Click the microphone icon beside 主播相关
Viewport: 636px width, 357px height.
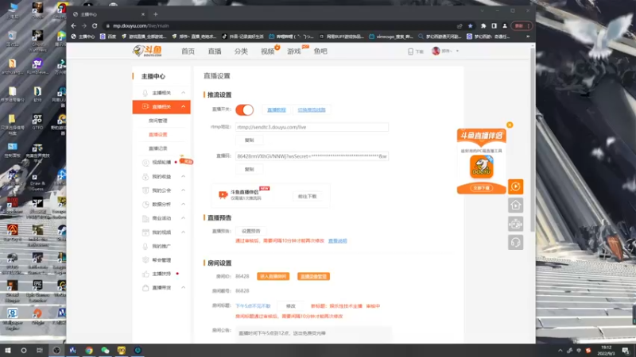145,93
